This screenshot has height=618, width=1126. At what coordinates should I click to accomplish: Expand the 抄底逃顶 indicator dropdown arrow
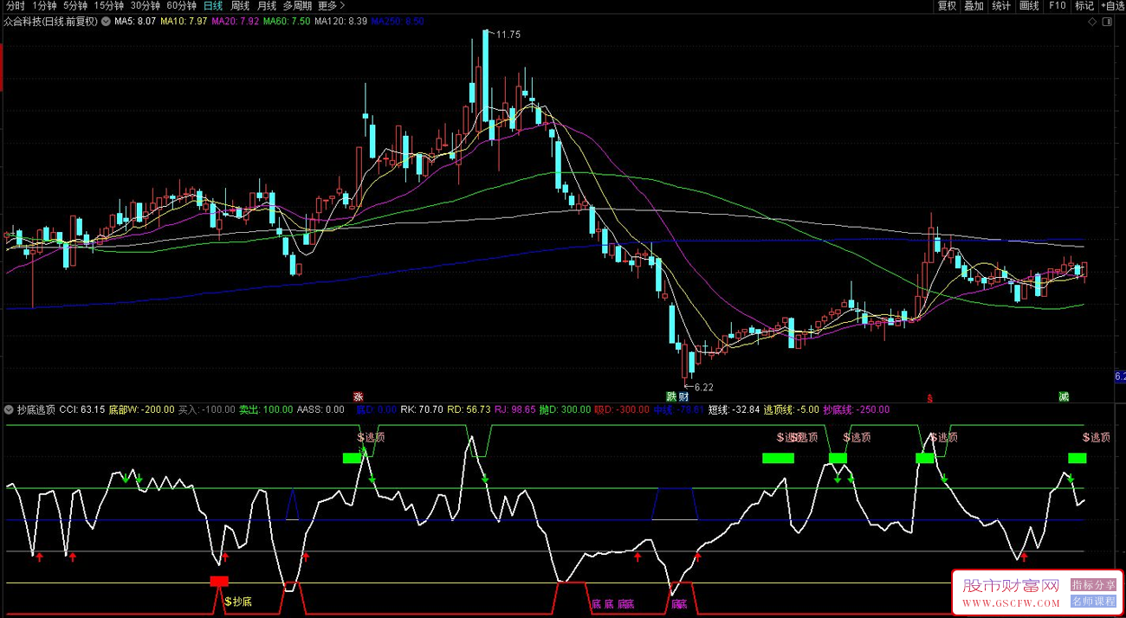click(x=9, y=409)
